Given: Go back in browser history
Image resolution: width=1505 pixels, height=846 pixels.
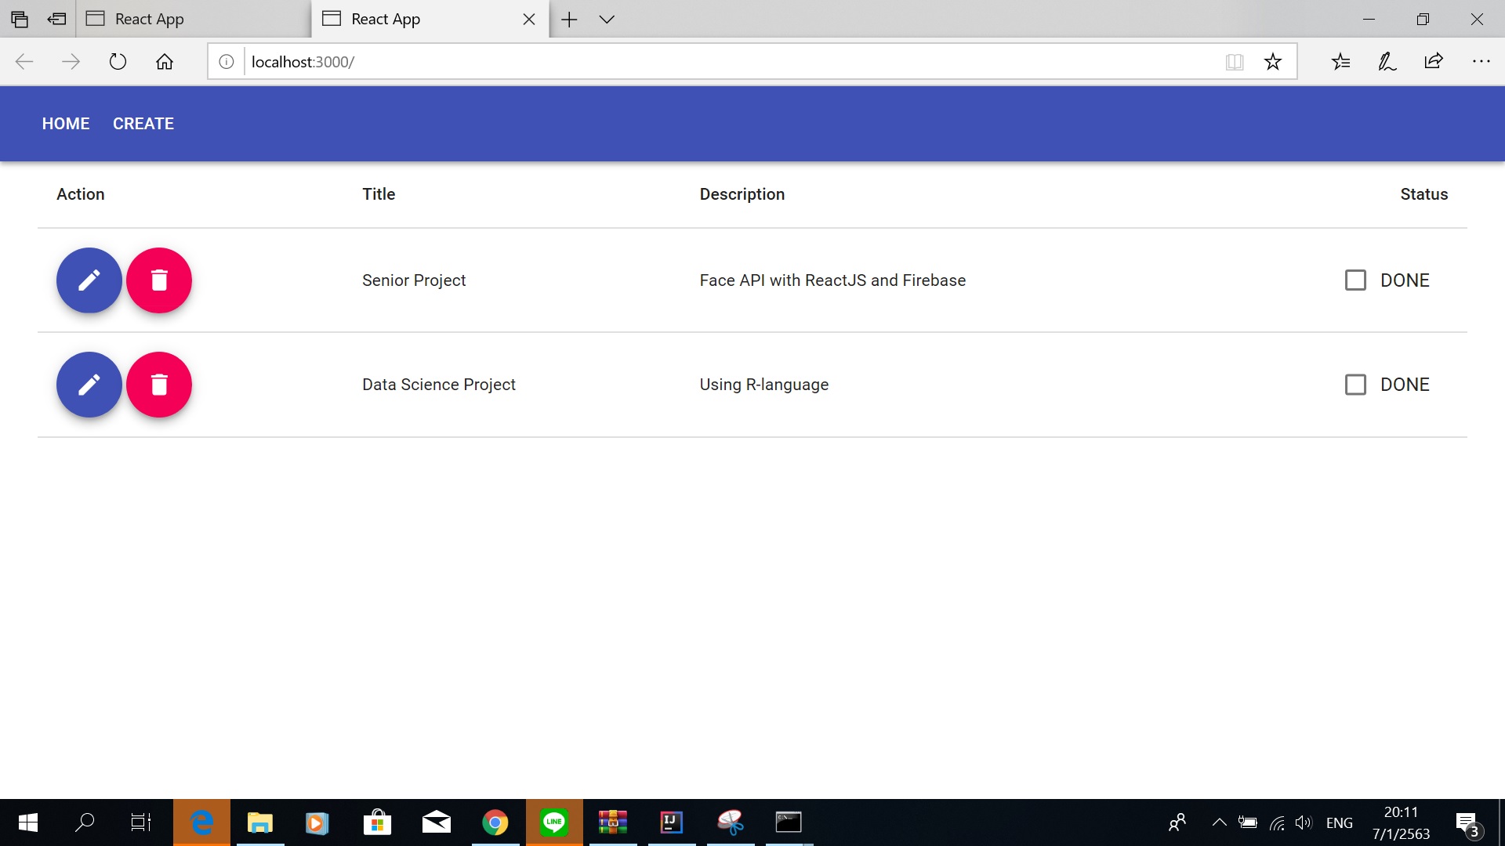Looking at the screenshot, I should 24,61.
